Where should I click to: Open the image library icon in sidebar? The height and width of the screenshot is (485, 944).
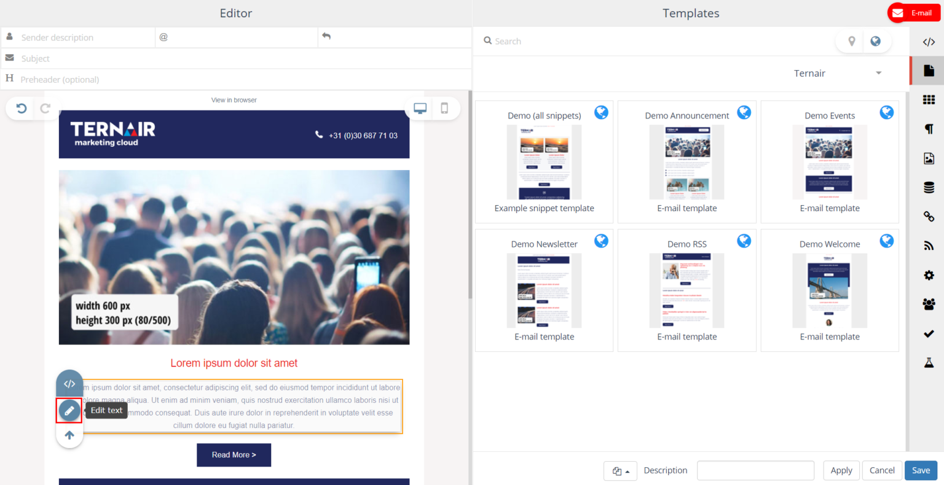click(x=929, y=158)
